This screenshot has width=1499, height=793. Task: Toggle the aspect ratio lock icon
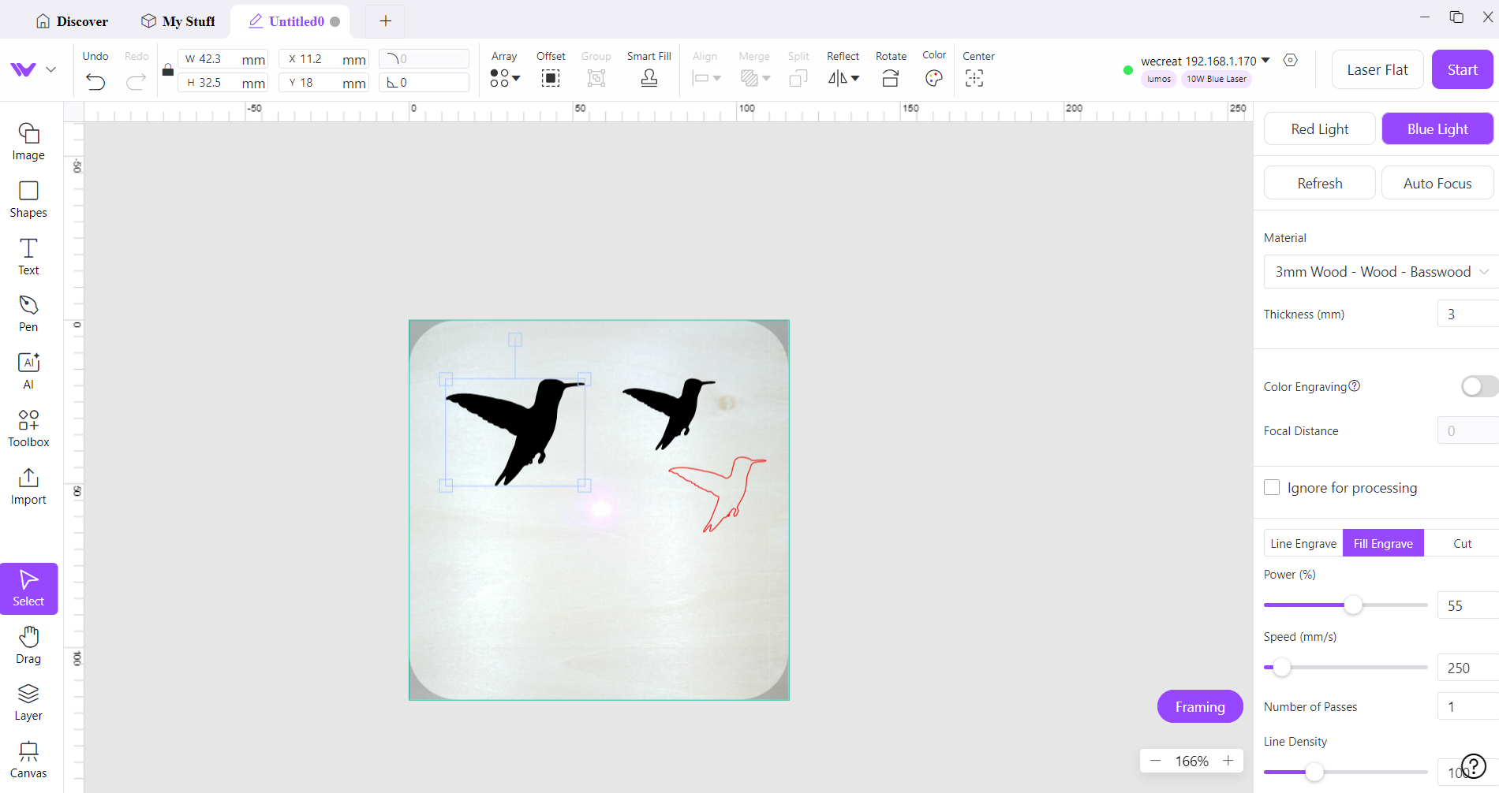[168, 70]
